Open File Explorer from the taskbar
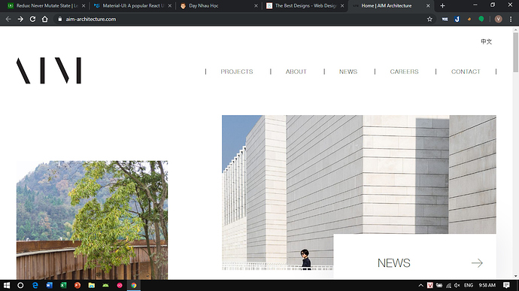Viewport: 519px width, 291px height. coord(91,285)
